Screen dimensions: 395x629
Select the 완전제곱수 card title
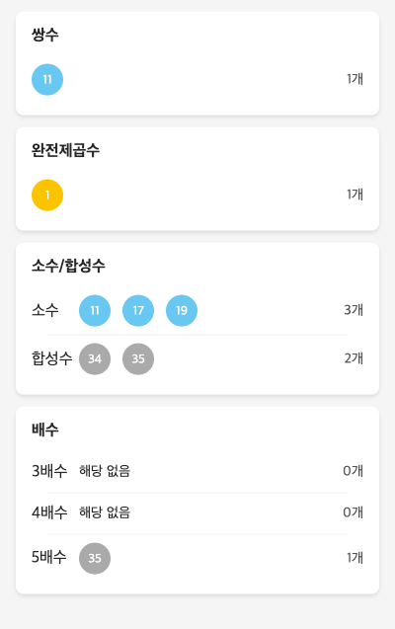(65, 150)
